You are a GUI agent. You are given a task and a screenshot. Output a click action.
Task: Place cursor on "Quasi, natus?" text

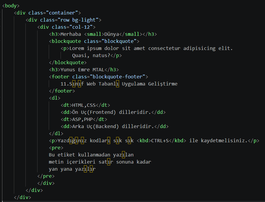point(91,55)
